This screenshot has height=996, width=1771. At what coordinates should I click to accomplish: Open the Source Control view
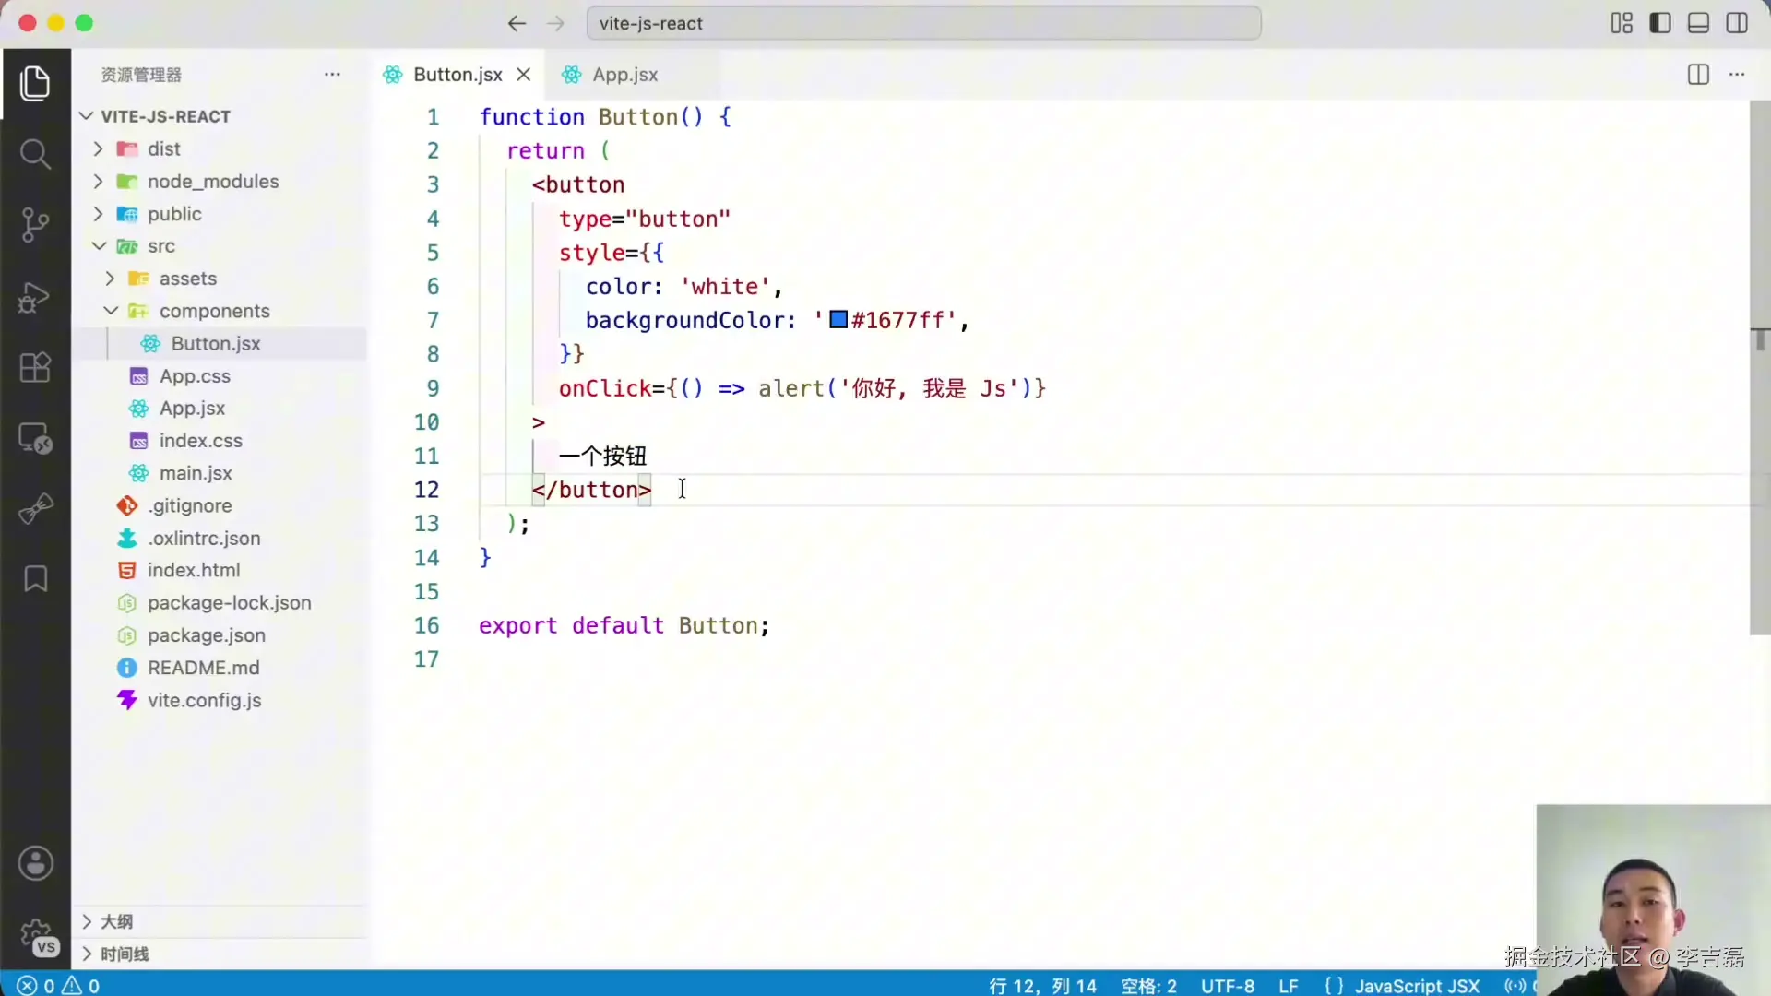pos(35,224)
